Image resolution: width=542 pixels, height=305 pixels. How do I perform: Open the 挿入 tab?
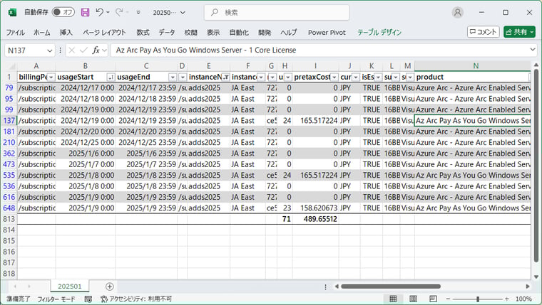pos(66,33)
